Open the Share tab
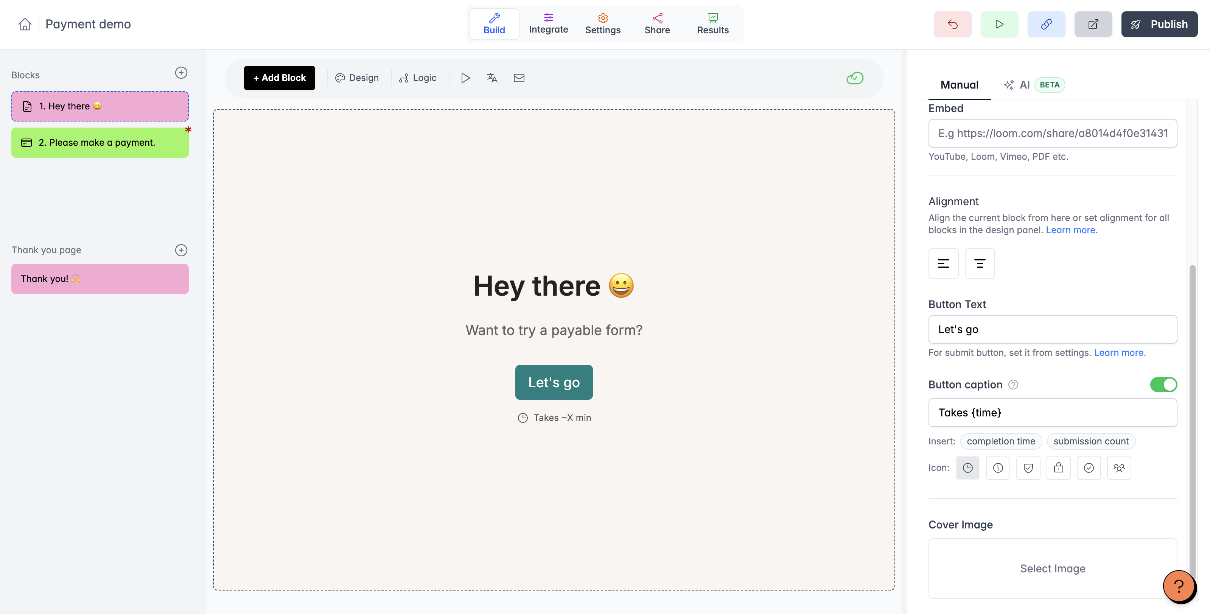The image size is (1210, 614). 657,24
